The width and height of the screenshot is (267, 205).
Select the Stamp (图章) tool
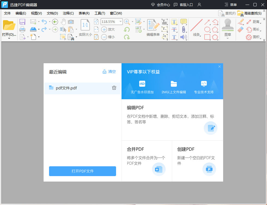coord(228,28)
